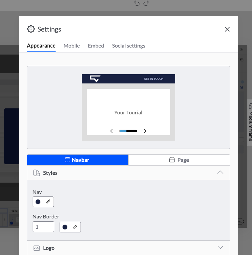Click the redo arrow icon
The image size is (252, 255).
click(146, 3)
